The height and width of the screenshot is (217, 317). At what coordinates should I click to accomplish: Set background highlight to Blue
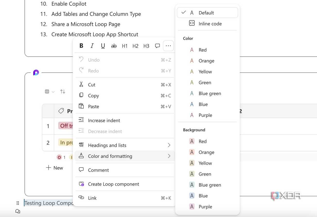(207, 196)
